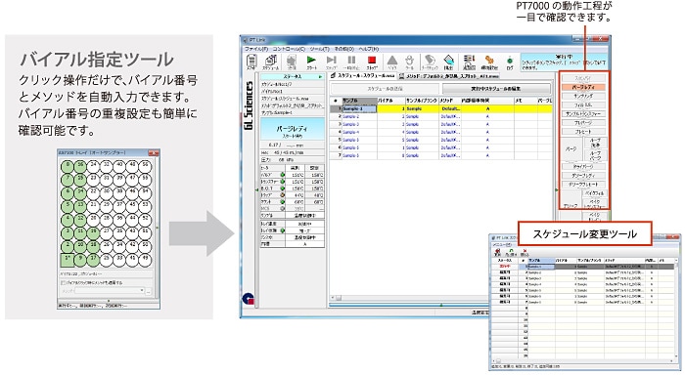This screenshot has height=375, width=685.
Task: Click the green Start play icon
Action: (x=311, y=61)
